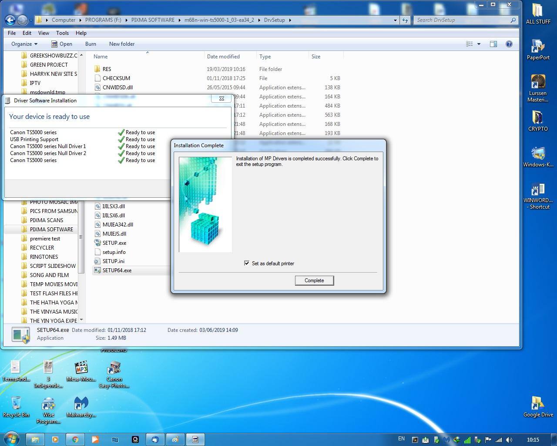557x446 pixels.
Task: Select PIXMA SCANS folder in tree
Action: (47, 220)
